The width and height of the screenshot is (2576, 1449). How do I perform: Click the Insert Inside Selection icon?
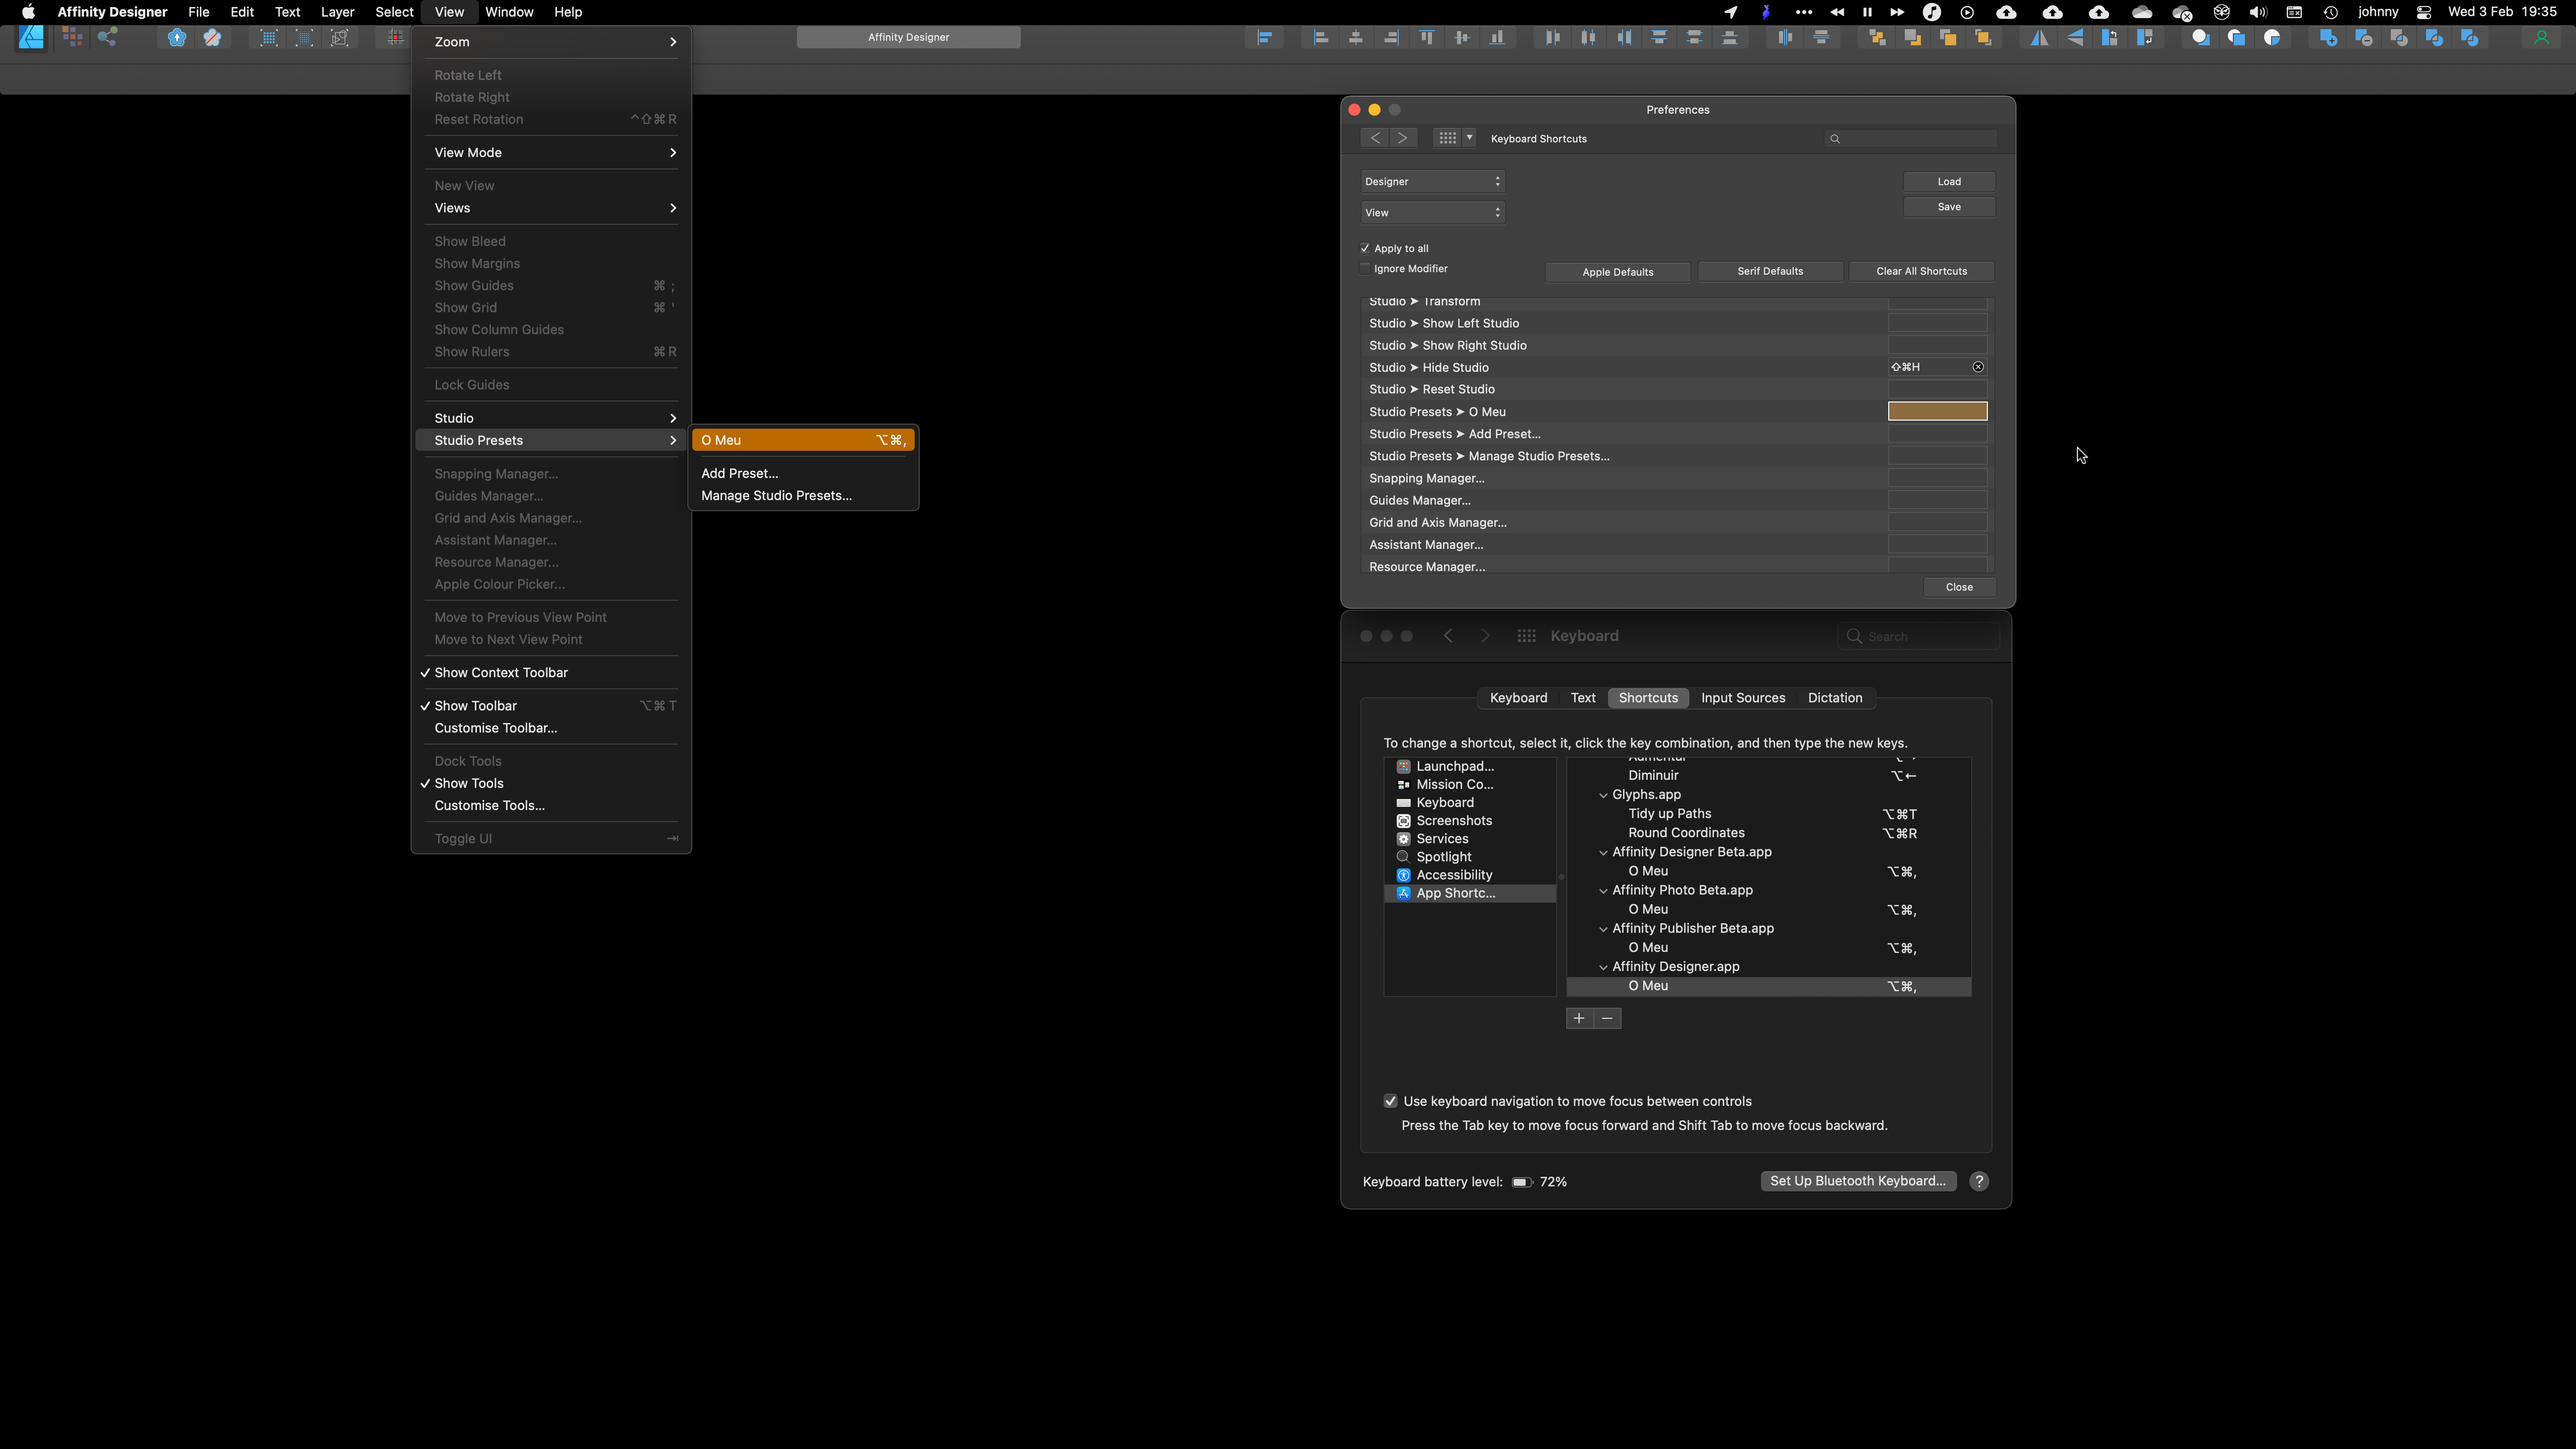[x=2272, y=38]
